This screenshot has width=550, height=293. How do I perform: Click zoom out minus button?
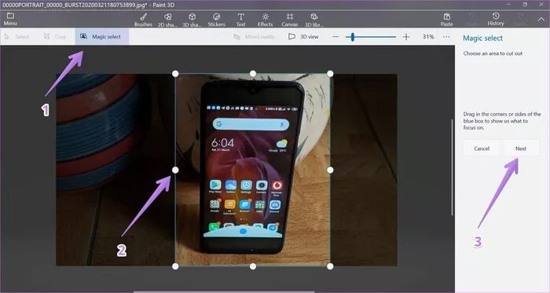[335, 36]
